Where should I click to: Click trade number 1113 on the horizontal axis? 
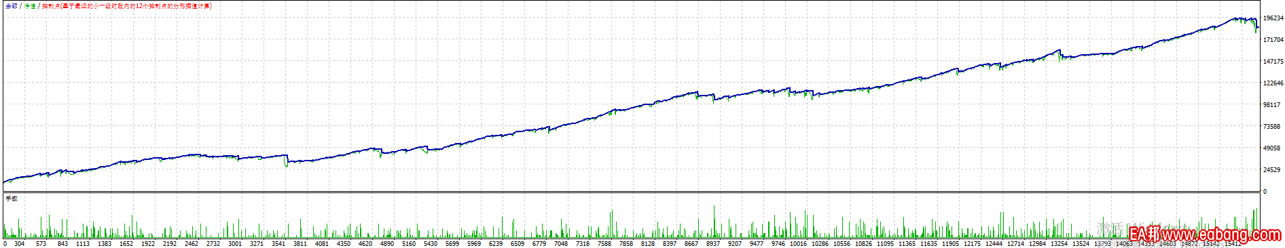coord(83,243)
